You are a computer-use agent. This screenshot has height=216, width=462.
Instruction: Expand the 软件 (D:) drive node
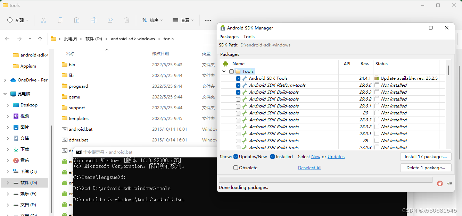(8, 183)
